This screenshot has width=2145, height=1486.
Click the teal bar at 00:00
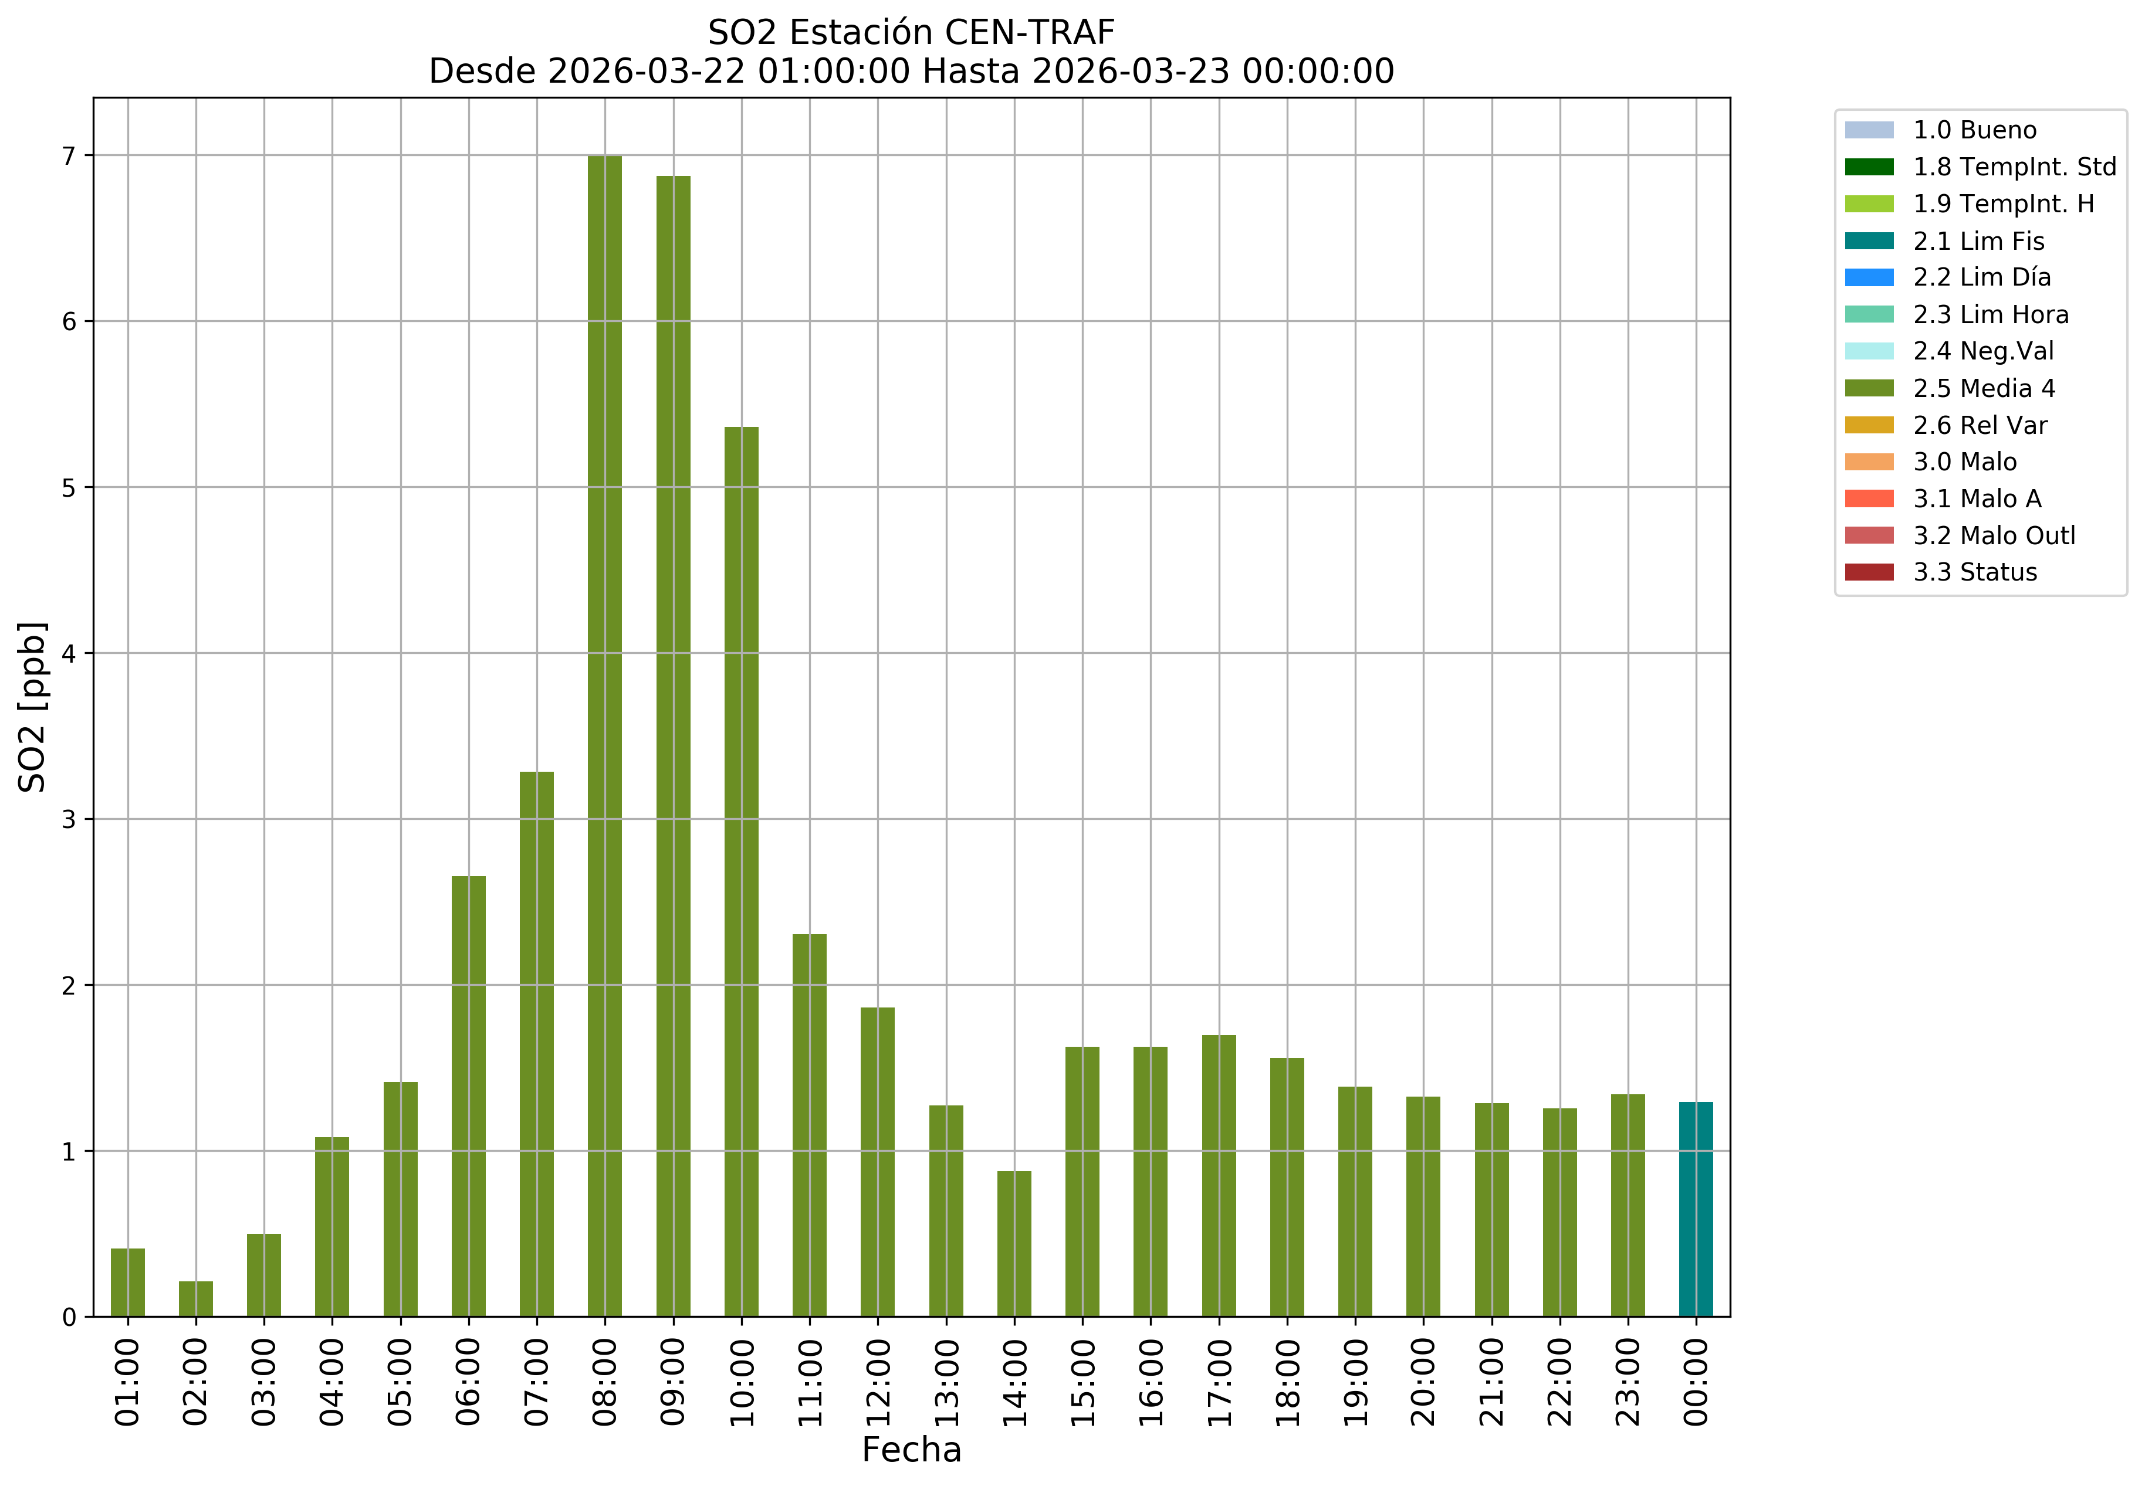(x=1695, y=1209)
